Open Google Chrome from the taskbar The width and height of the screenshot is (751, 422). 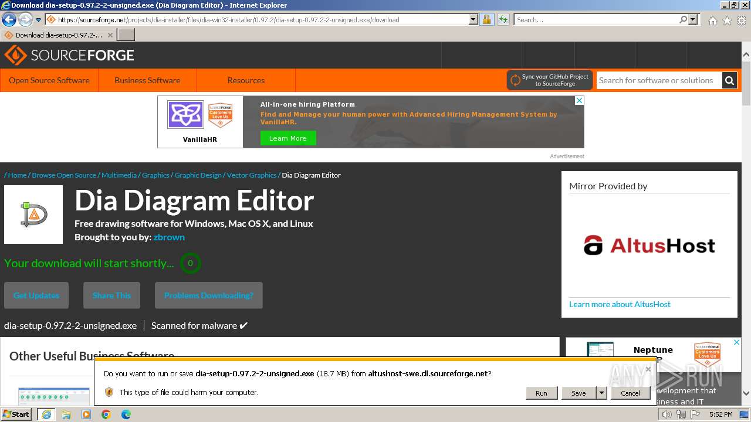point(106,414)
